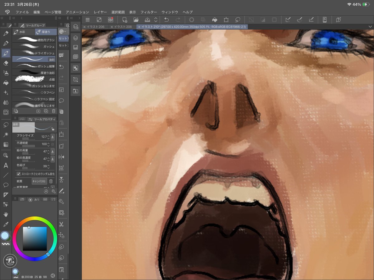Select the speech Balloon tool in left toolbar
Viewport: 374px width, 280px height.
tap(5, 185)
